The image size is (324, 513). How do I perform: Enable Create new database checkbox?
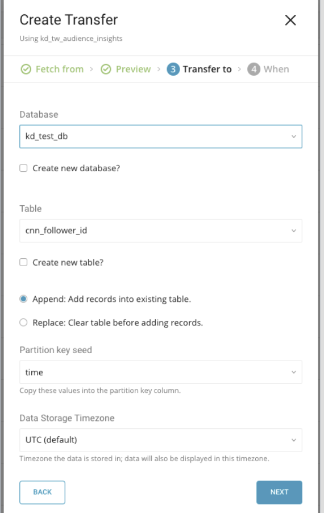tap(23, 168)
